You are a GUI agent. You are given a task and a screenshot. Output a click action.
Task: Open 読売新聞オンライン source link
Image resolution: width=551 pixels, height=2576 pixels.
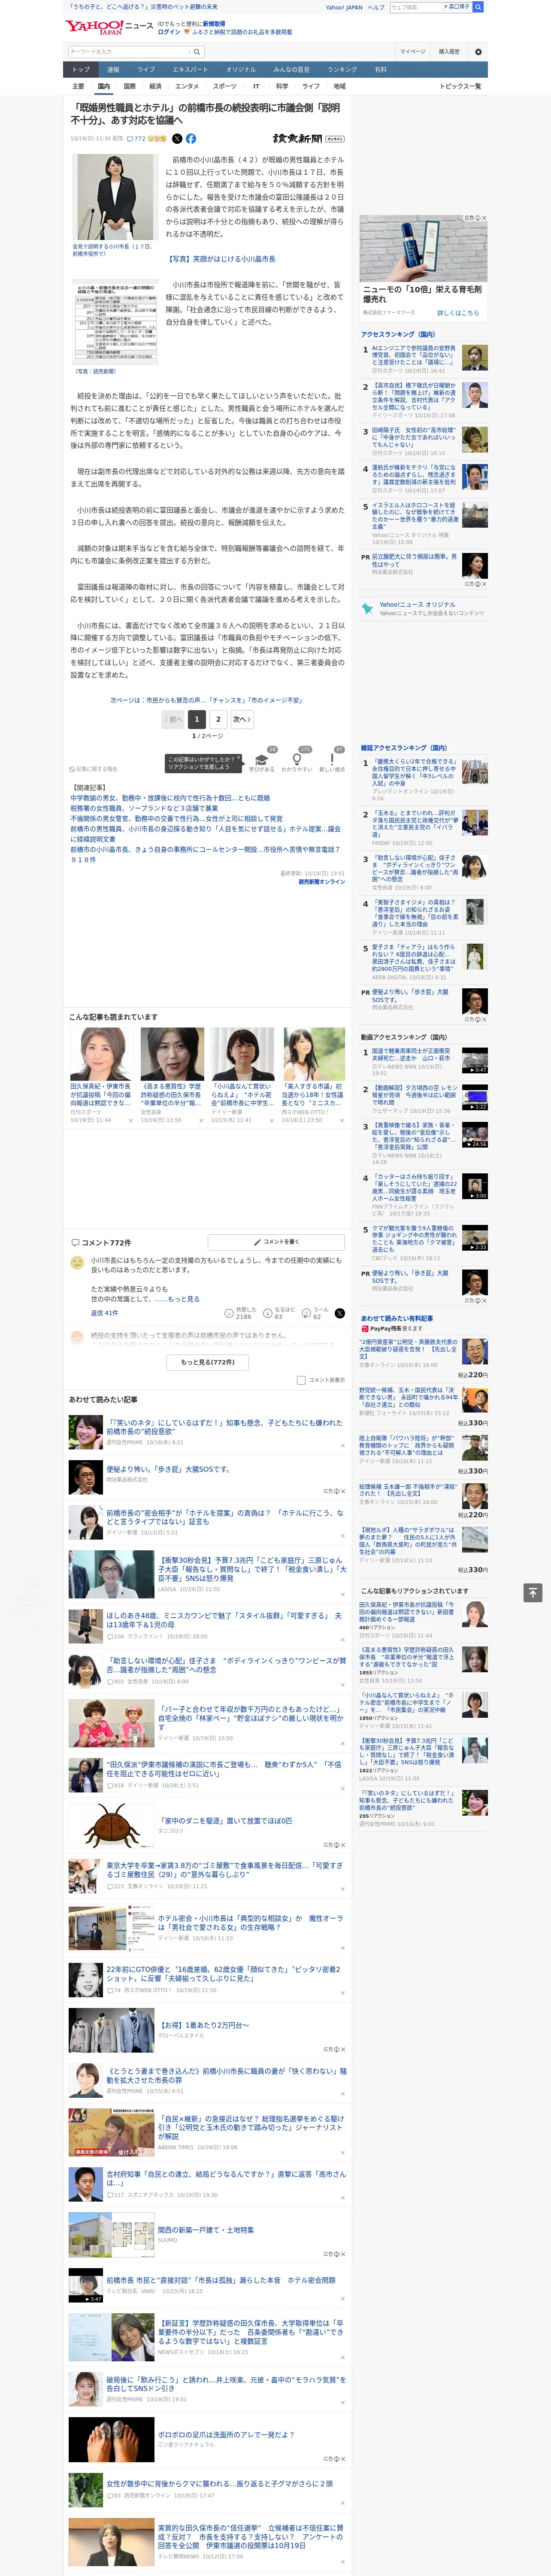(322, 882)
